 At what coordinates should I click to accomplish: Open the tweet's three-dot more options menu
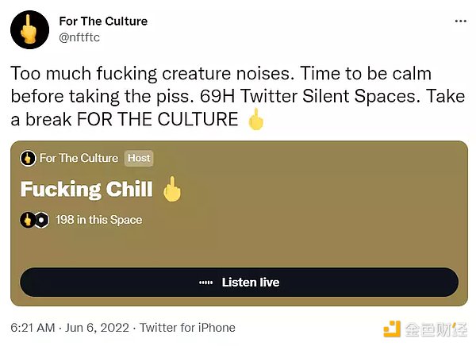460,21
